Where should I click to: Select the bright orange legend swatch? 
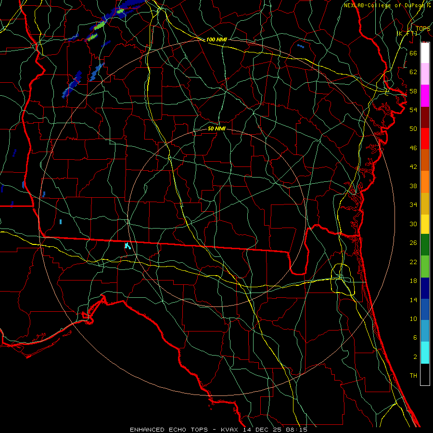tap(425, 182)
